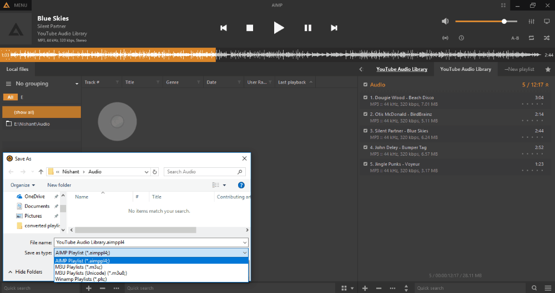Viewport: 555px width, 293px height.
Task: Select OneDrive in navigation pane
Action: [34, 197]
